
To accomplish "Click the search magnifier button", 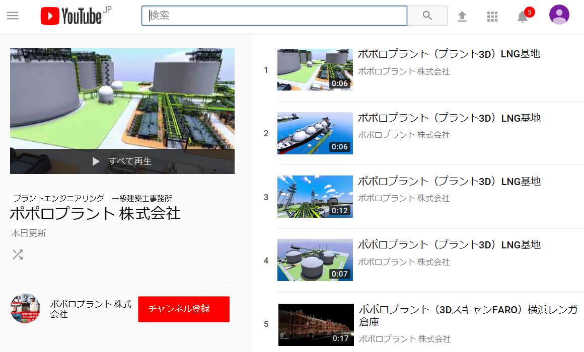I will pyautogui.click(x=427, y=16).
